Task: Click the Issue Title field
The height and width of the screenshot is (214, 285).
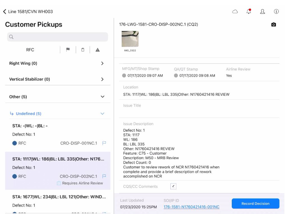Action: [199, 109]
